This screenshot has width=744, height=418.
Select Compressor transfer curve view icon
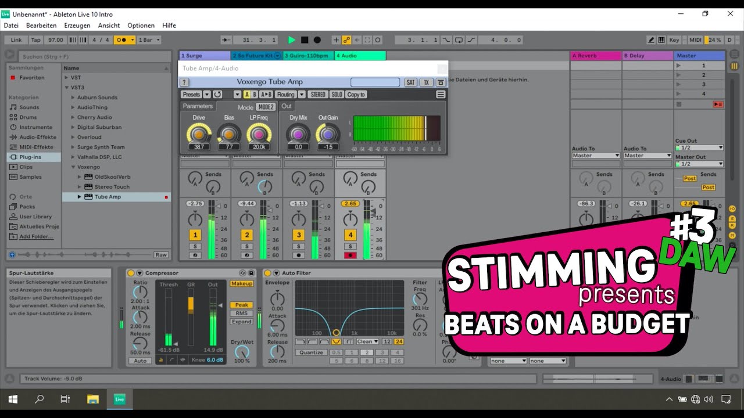[170, 360]
